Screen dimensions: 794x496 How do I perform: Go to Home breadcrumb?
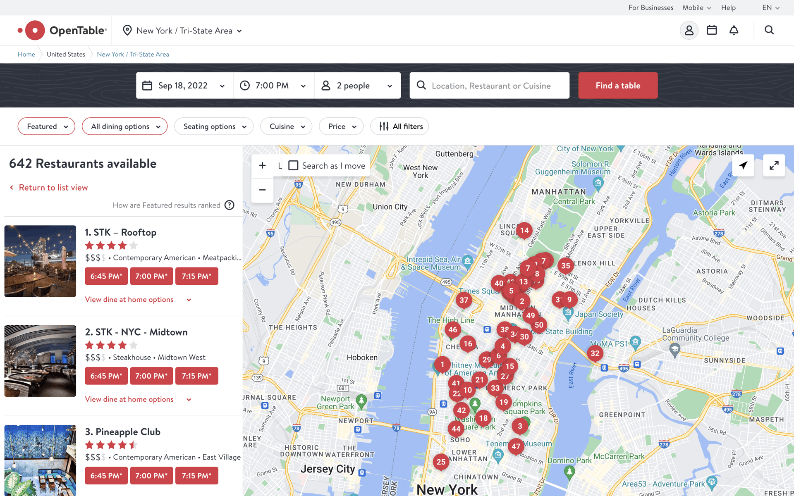point(26,54)
